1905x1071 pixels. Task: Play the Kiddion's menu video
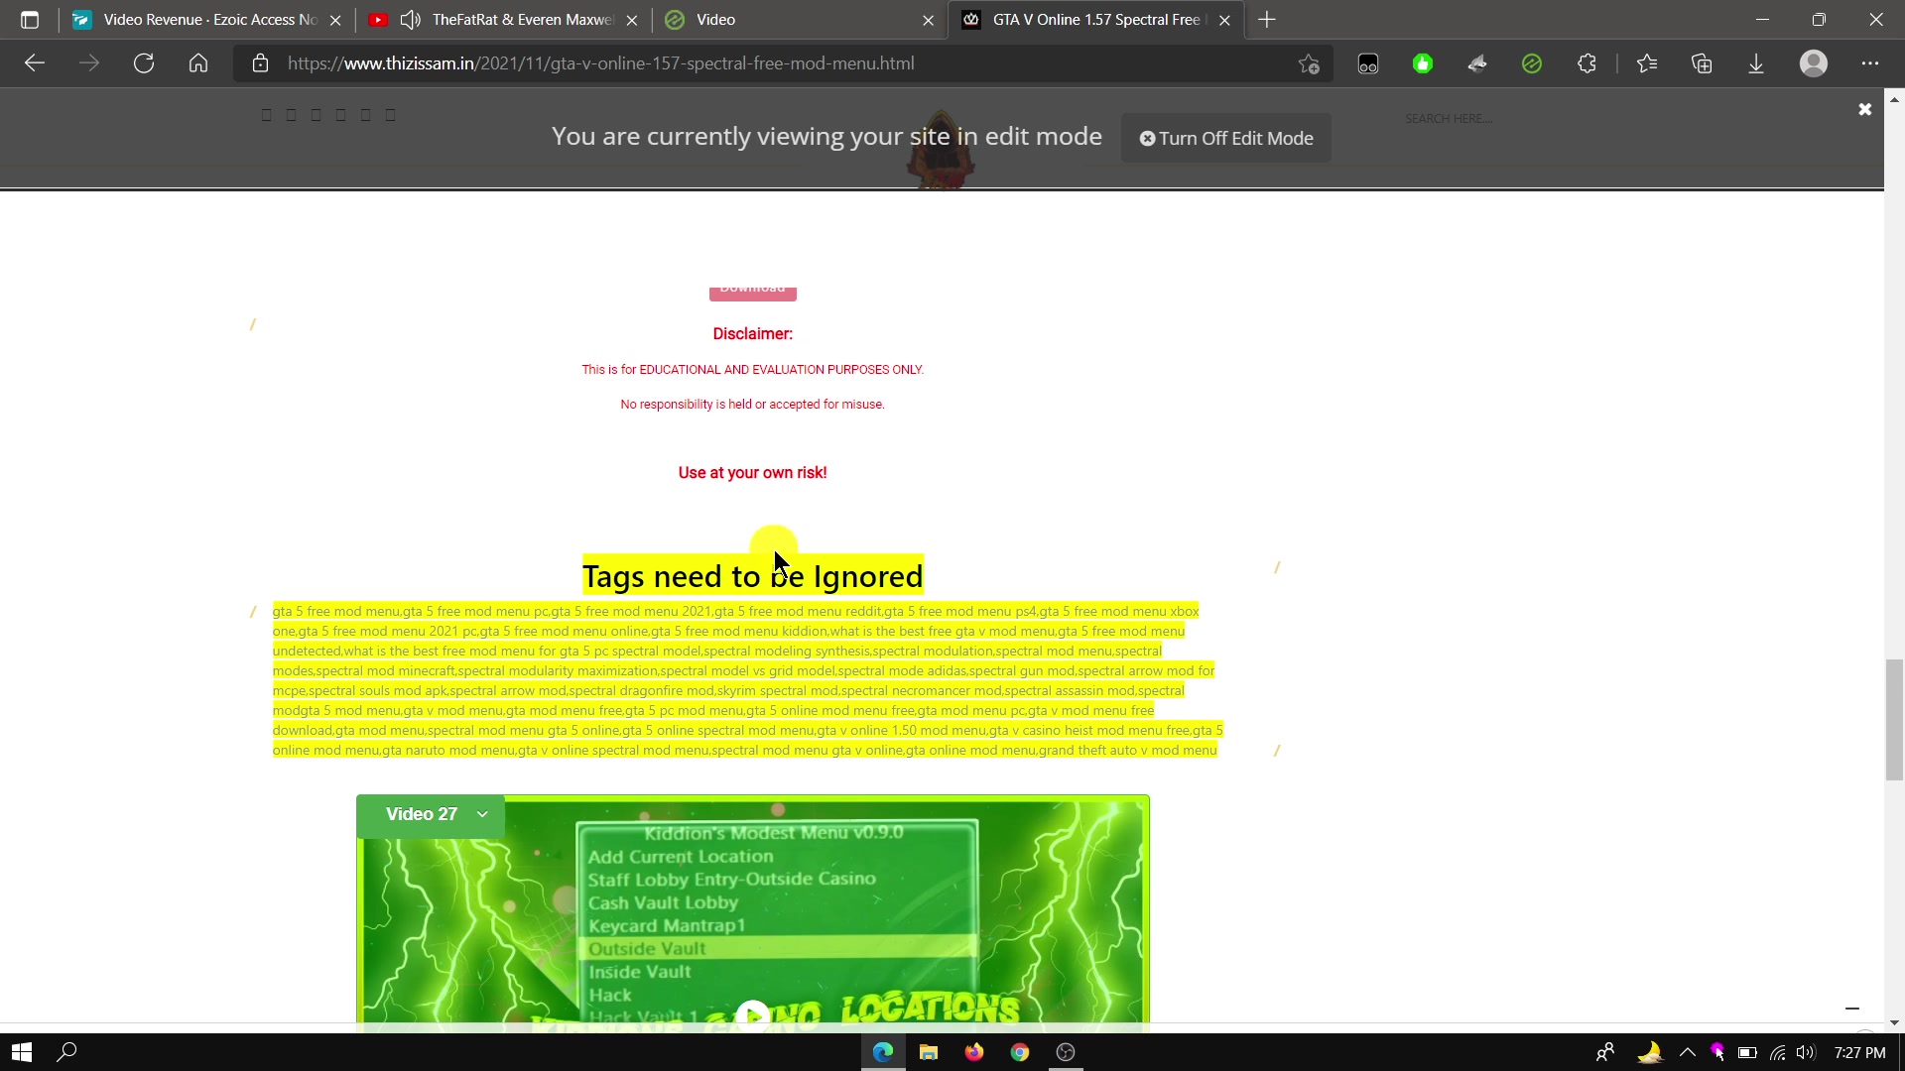753,1013
